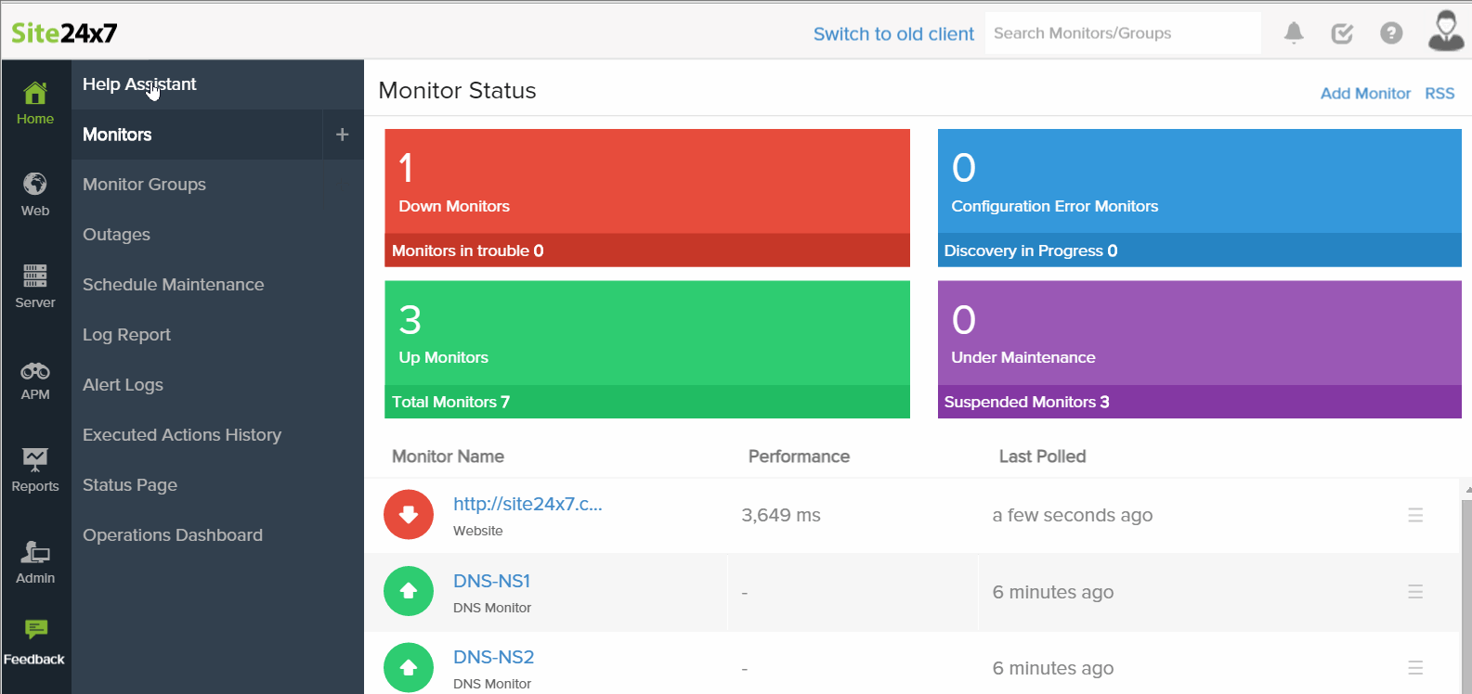Click the Under Maintenance purple tile

(x=1199, y=333)
